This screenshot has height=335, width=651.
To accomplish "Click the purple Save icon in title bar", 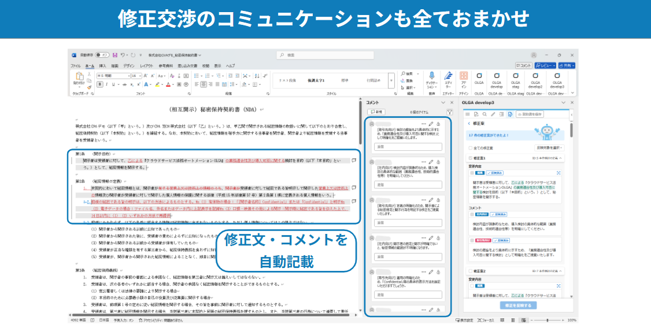I will pyautogui.click(x=115, y=55).
